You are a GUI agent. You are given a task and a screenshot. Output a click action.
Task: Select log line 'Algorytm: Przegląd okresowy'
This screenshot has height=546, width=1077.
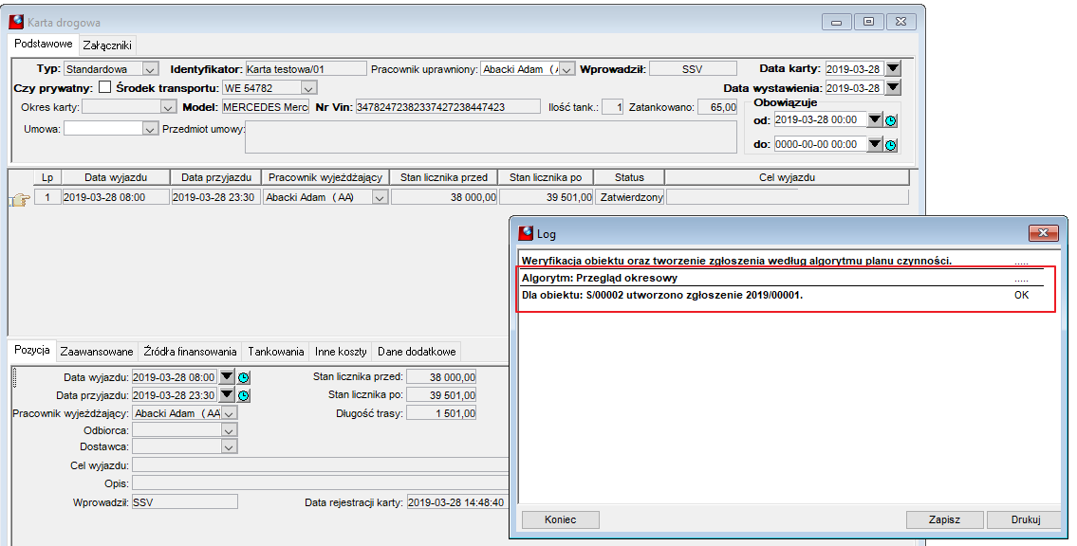pyautogui.click(x=782, y=279)
